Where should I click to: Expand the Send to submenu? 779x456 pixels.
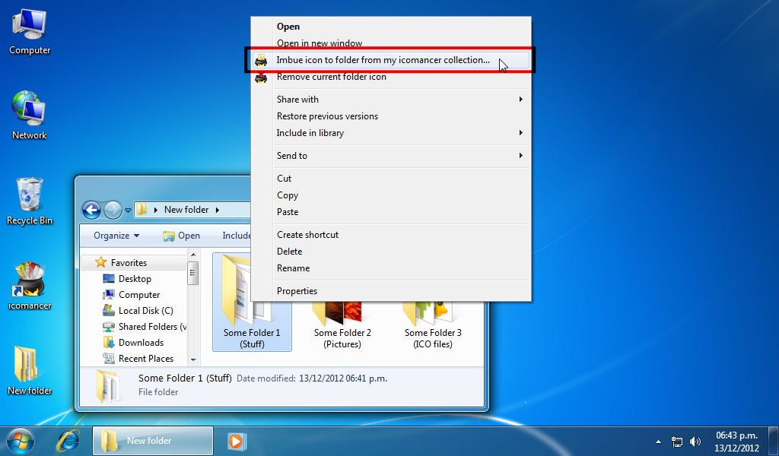(x=390, y=156)
